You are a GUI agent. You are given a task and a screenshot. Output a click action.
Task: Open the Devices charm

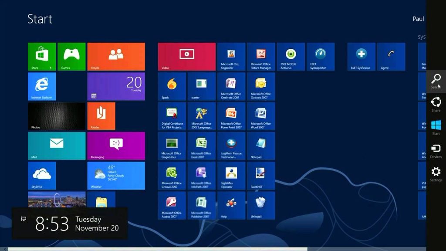436,151
